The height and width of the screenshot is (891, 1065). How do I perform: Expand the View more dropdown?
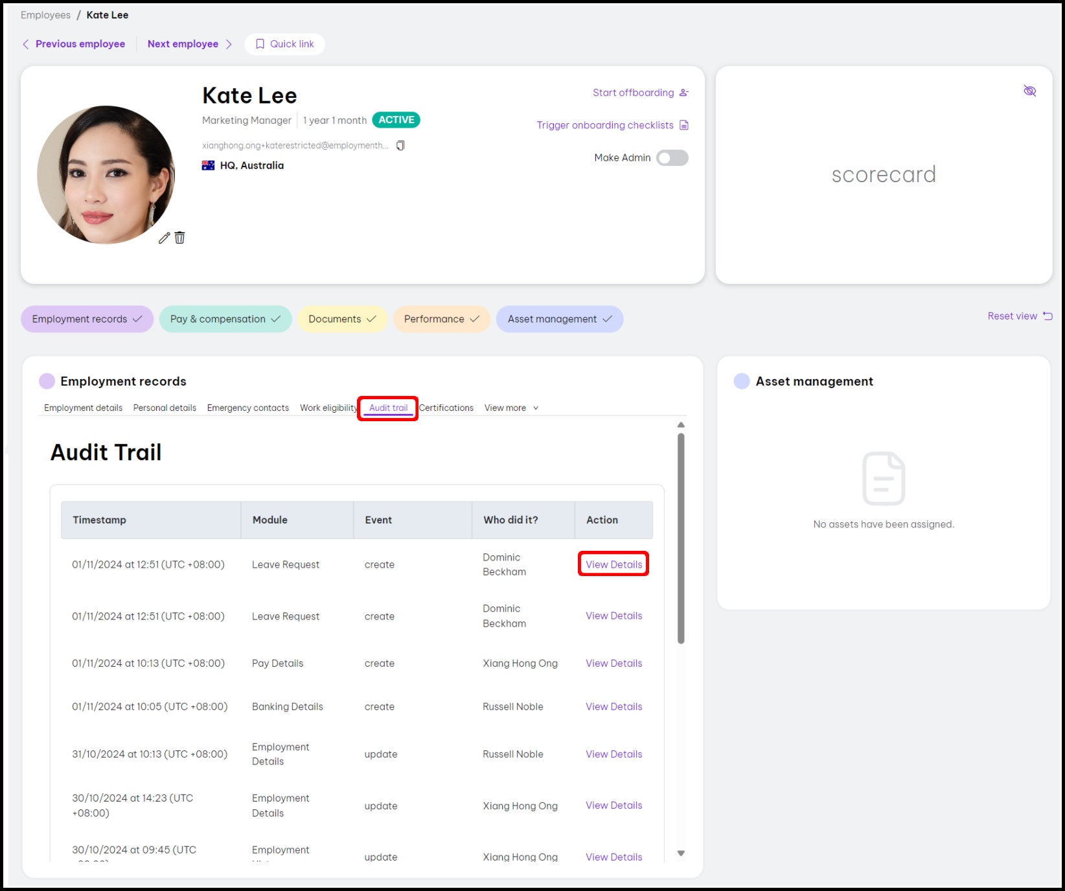click(511, 408)
